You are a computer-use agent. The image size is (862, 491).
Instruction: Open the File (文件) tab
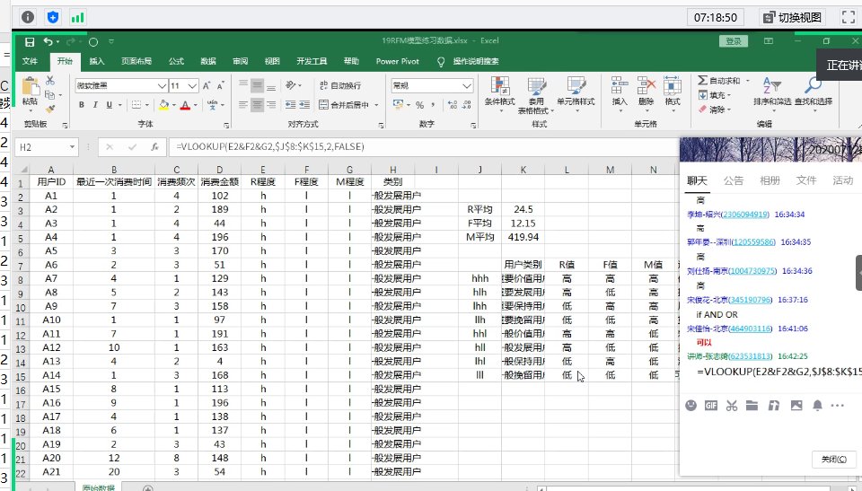tap(31, 61)
